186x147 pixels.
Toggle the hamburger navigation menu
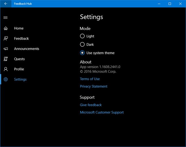pyautogui.click(x=5, y=18)
